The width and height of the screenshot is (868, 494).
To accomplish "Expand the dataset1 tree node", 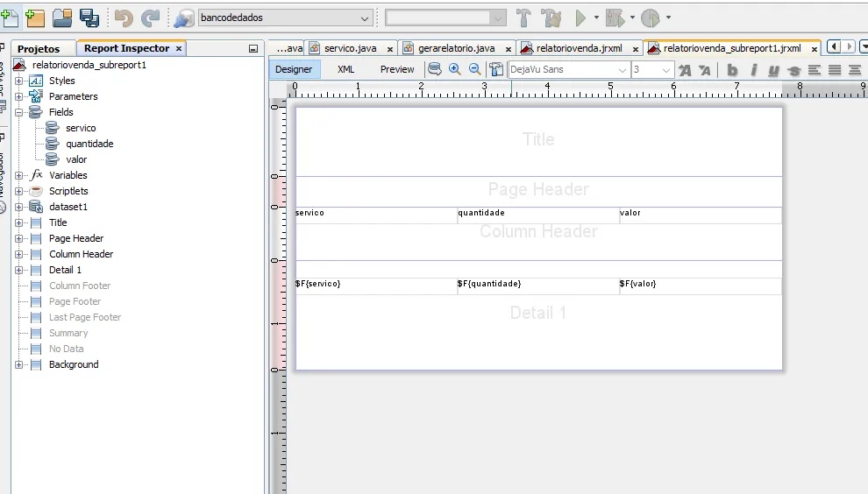I will point(18,207).
